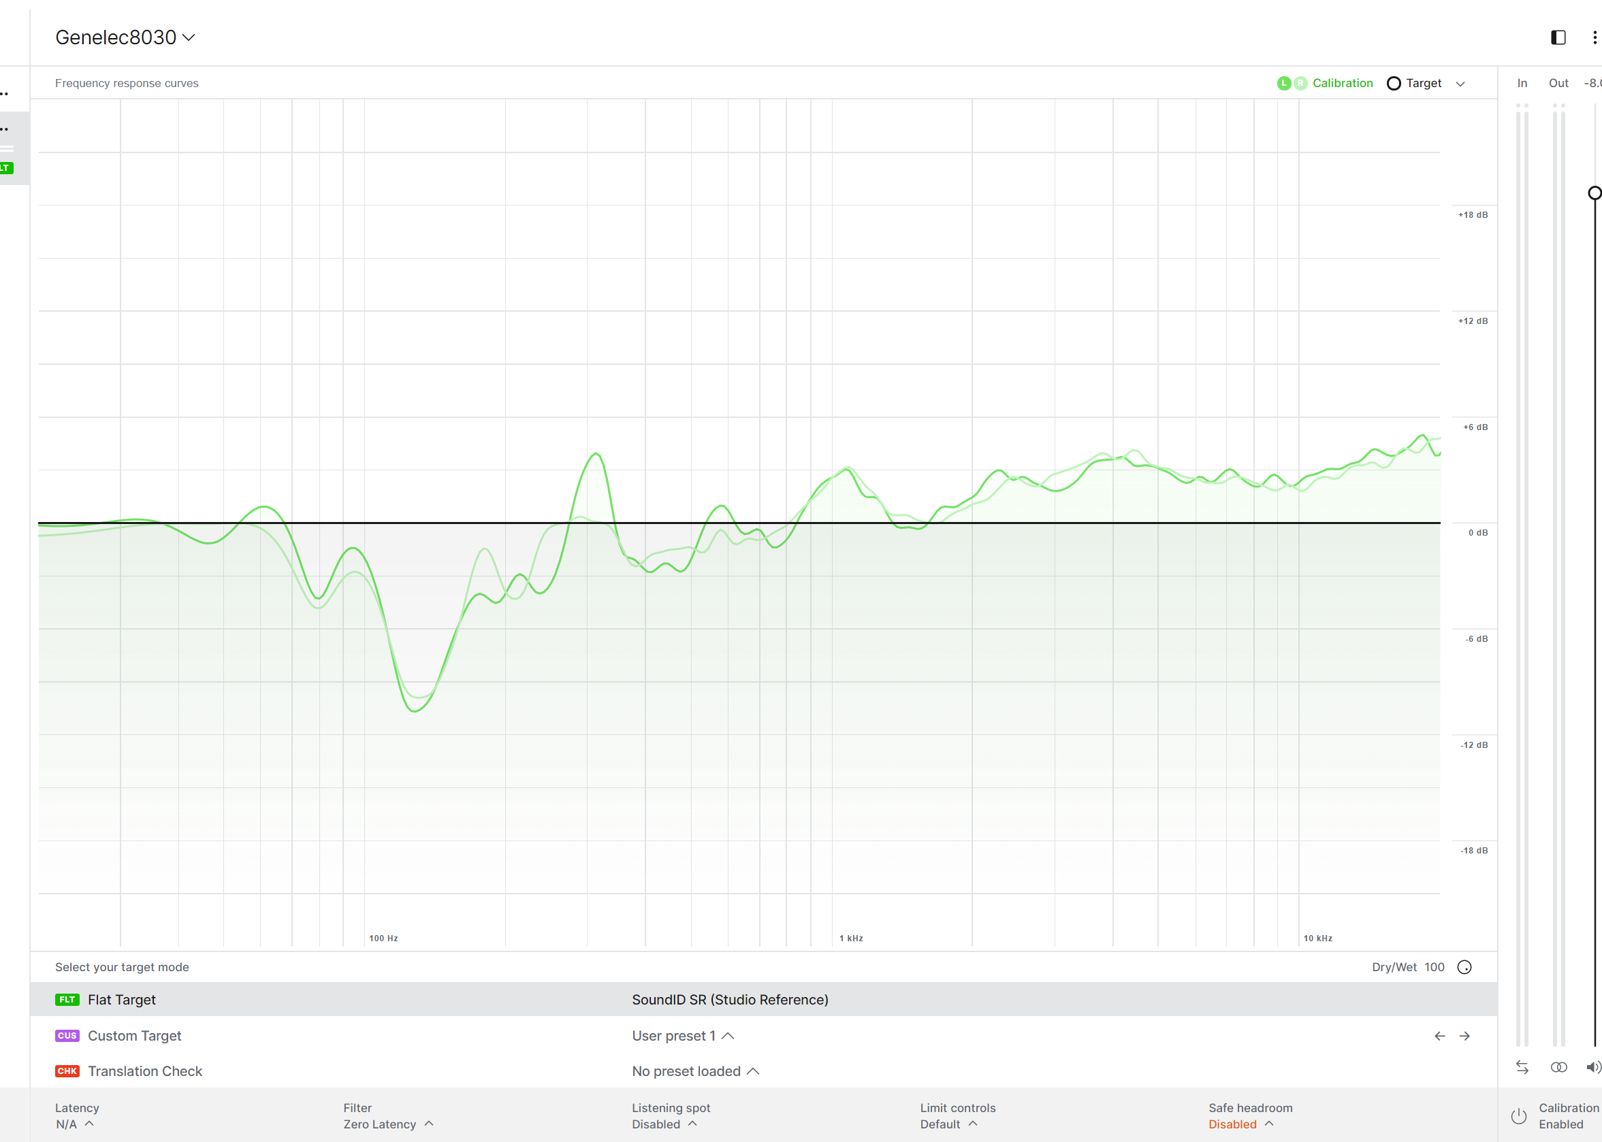Select the Custom Target mode
Viewport: 1602px width, 1142px height.
[x=134, y=1036]
